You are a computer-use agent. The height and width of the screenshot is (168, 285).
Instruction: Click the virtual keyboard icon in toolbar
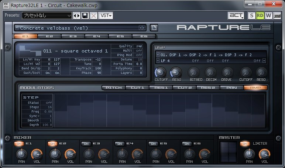[x=277, y=16]
